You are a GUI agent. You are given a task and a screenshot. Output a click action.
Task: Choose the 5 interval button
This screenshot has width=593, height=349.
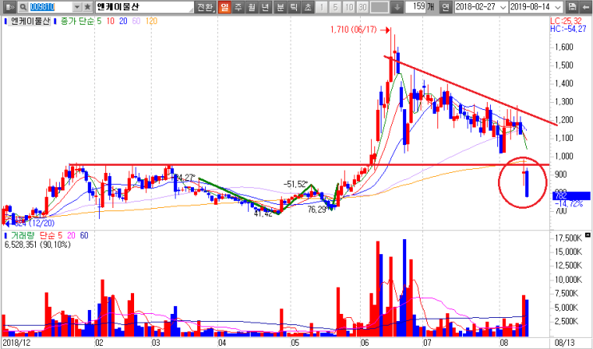tap(335, 7)
